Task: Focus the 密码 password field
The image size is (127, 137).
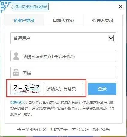Action: 63,73
